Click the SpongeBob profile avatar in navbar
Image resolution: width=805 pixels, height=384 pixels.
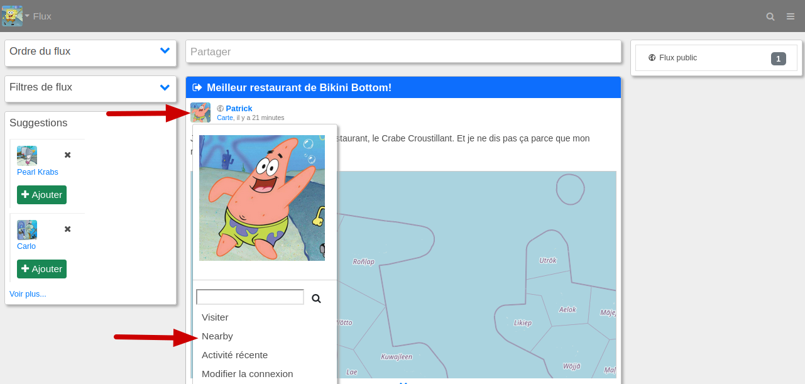click(12, 16)
